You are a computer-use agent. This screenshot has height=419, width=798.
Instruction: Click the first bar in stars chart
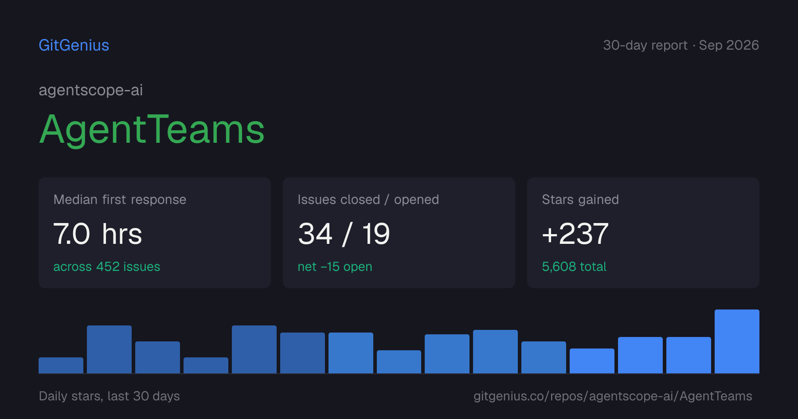click(61, 365)
